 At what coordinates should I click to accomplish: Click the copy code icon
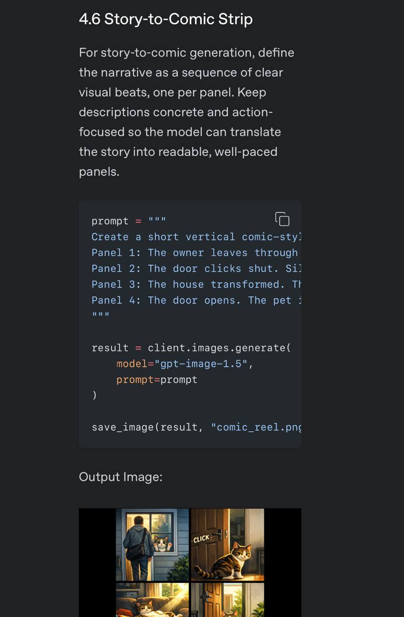point(282,219)
